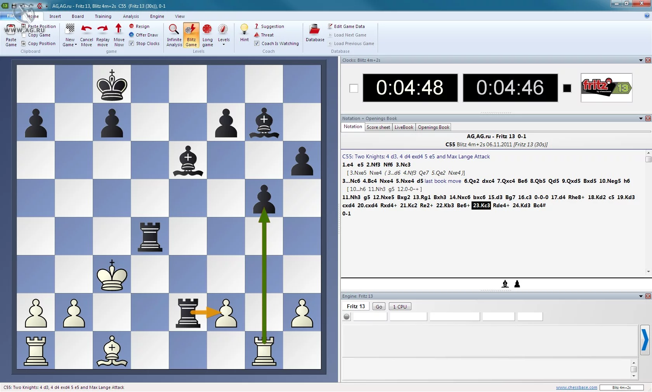Click engine output scrollbar down arrow
Viewport: 652px width, 392px height.
click(634, 376)
